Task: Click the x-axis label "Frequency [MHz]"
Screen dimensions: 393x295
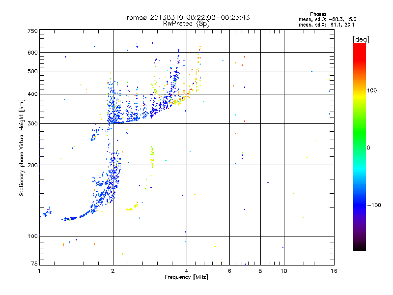Action: coord(186,277)
